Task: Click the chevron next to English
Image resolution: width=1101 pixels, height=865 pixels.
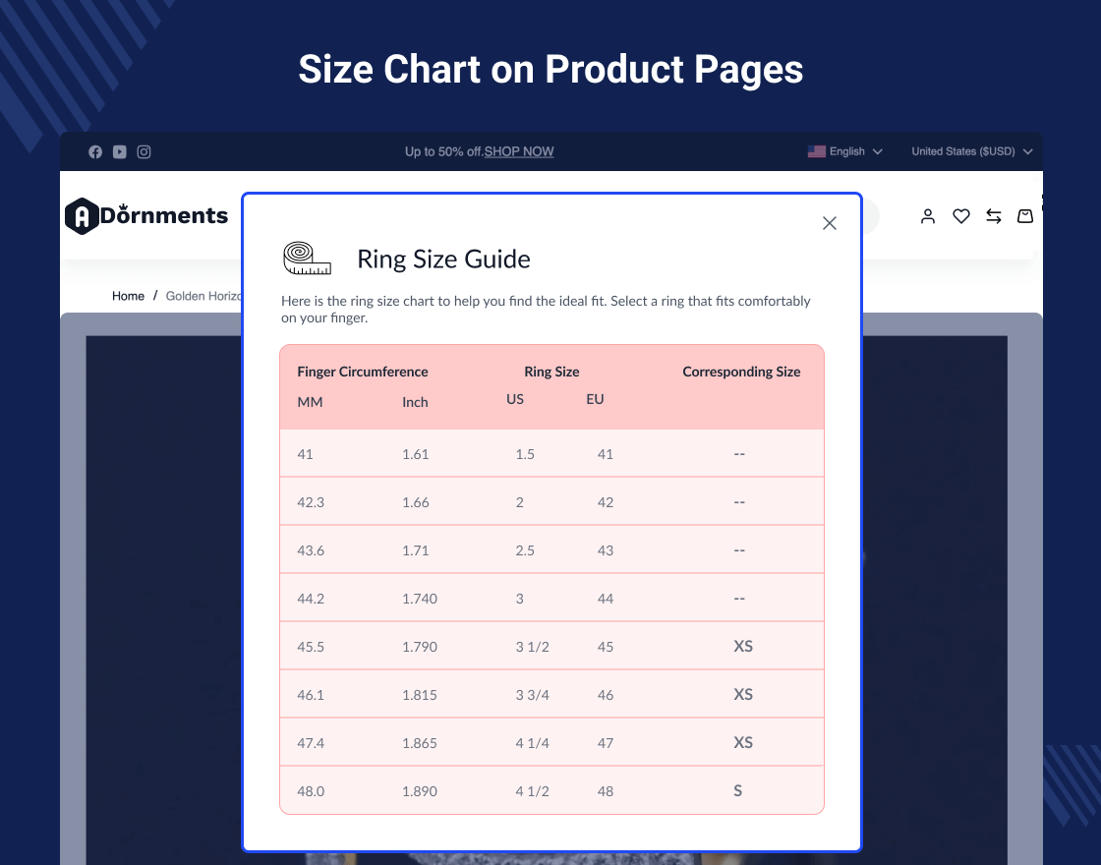Action: pyautogui.click(x=877, y=151)
